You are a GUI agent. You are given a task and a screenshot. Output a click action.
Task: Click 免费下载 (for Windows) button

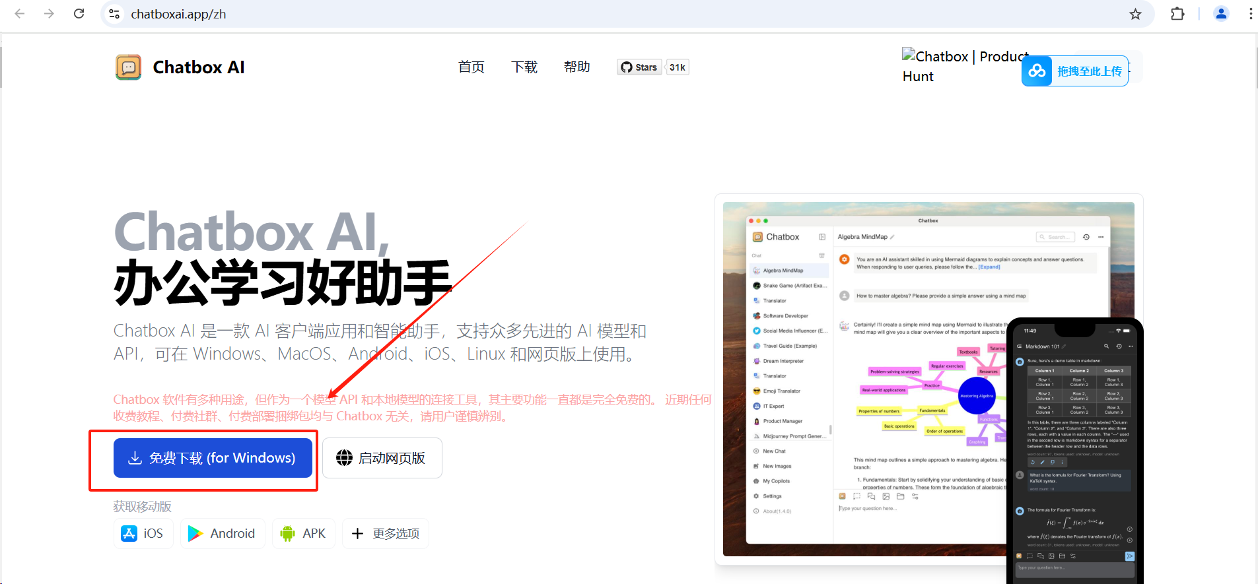pyautogui.click(x=213, y=458)
